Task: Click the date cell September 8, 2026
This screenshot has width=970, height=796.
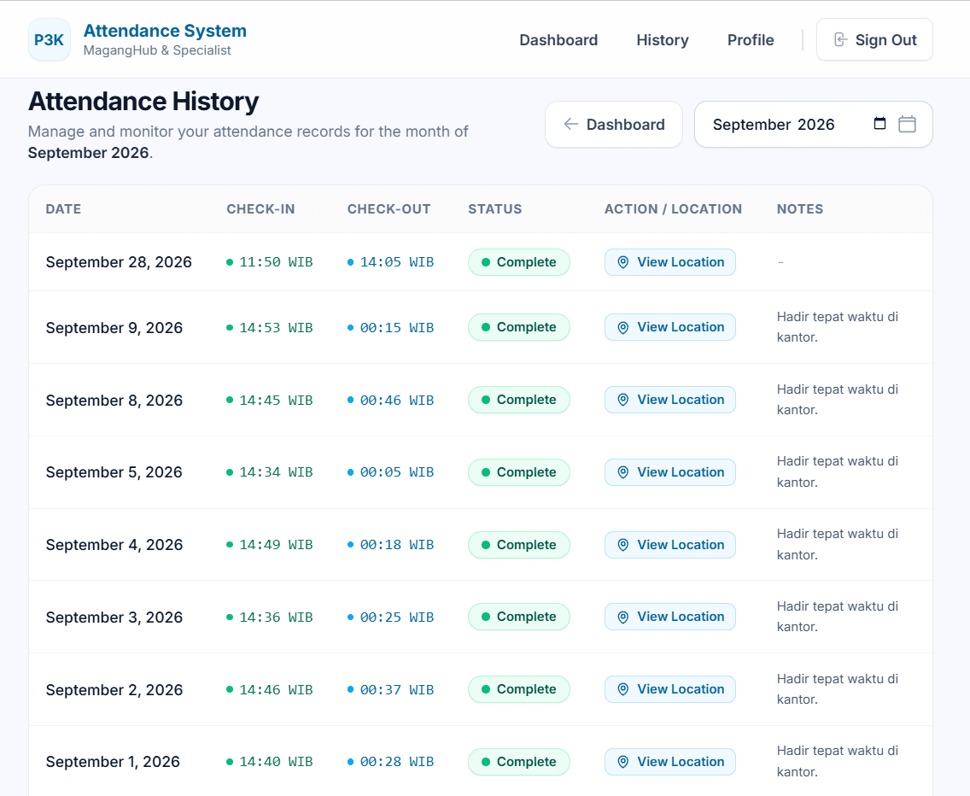Action: [x=114, y=401]
